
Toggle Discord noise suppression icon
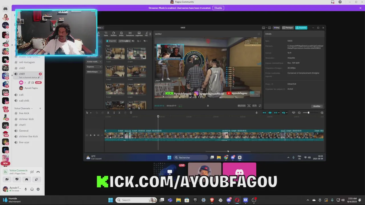pos(32,172)
